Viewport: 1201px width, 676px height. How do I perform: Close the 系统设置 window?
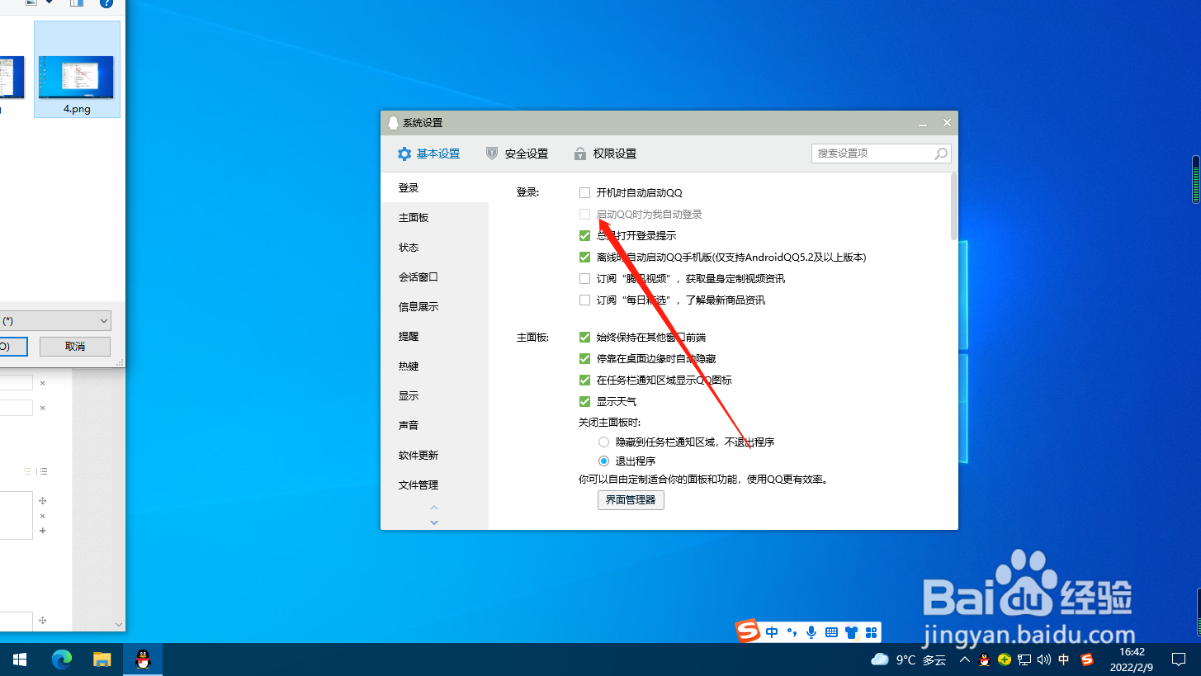click(947, 123)
